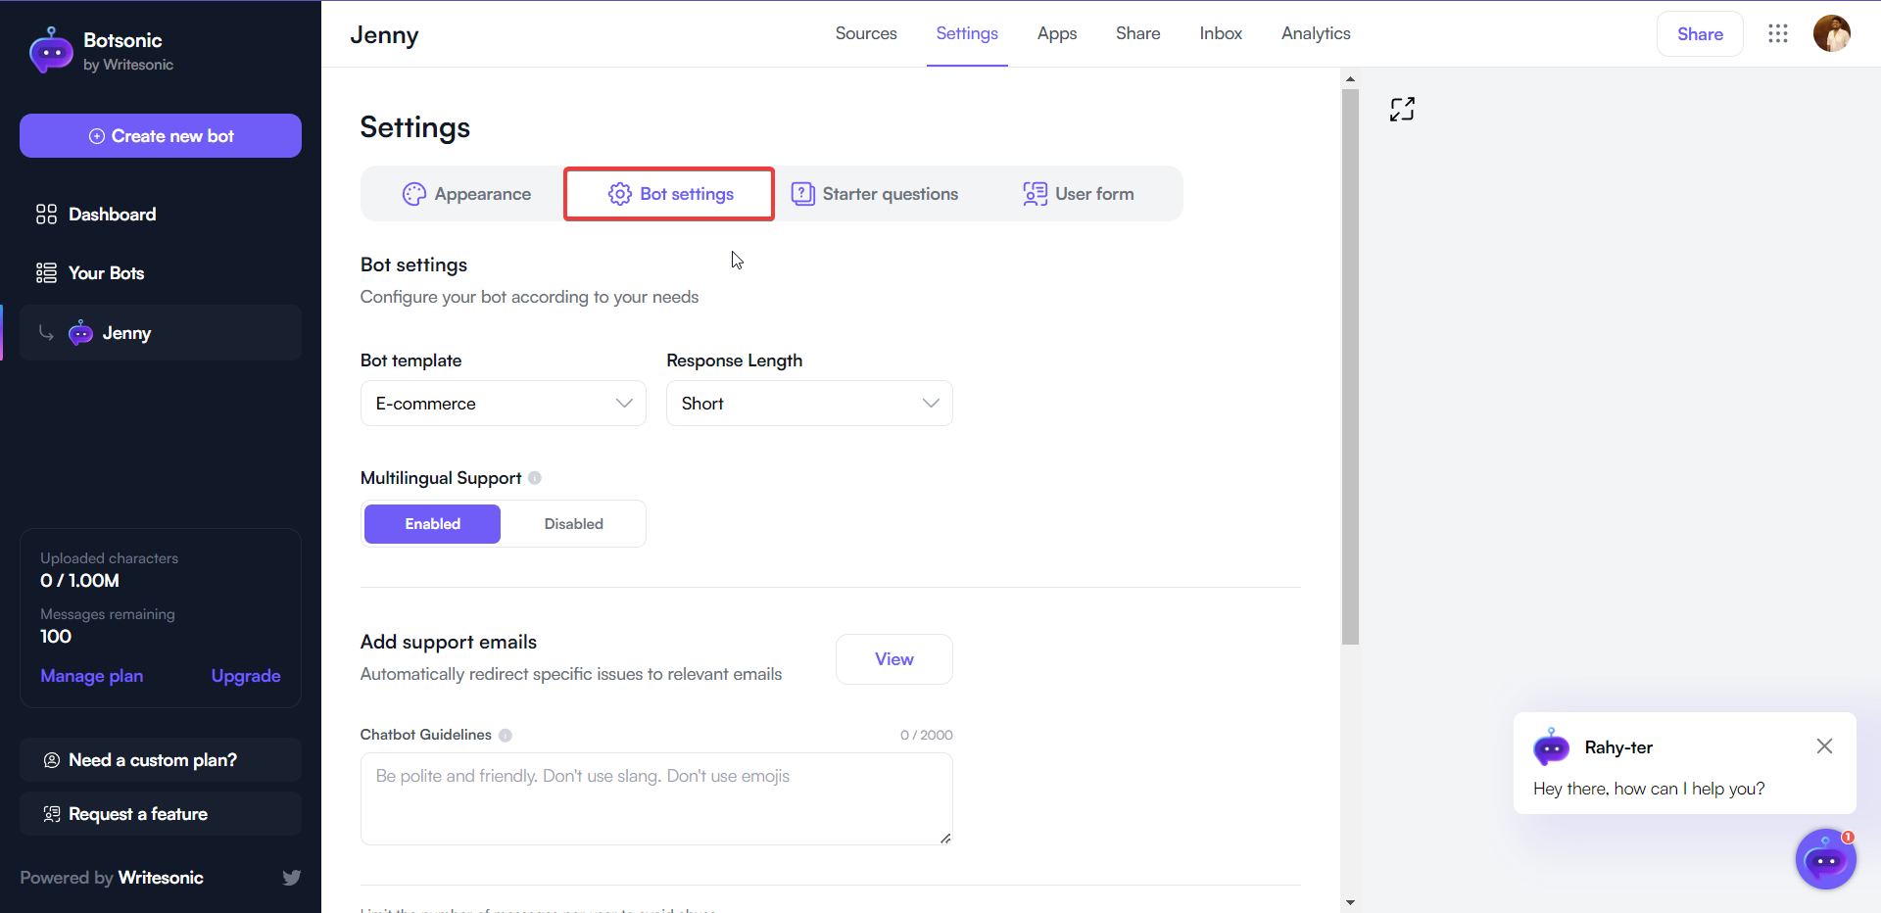The image size is (1881, 913).
Task: Open the Rahy-ter chatbot launcher bubble
Action: point(1825,859)
